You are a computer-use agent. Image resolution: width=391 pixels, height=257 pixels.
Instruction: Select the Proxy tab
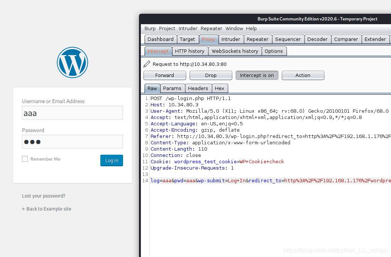coord(208,39)
